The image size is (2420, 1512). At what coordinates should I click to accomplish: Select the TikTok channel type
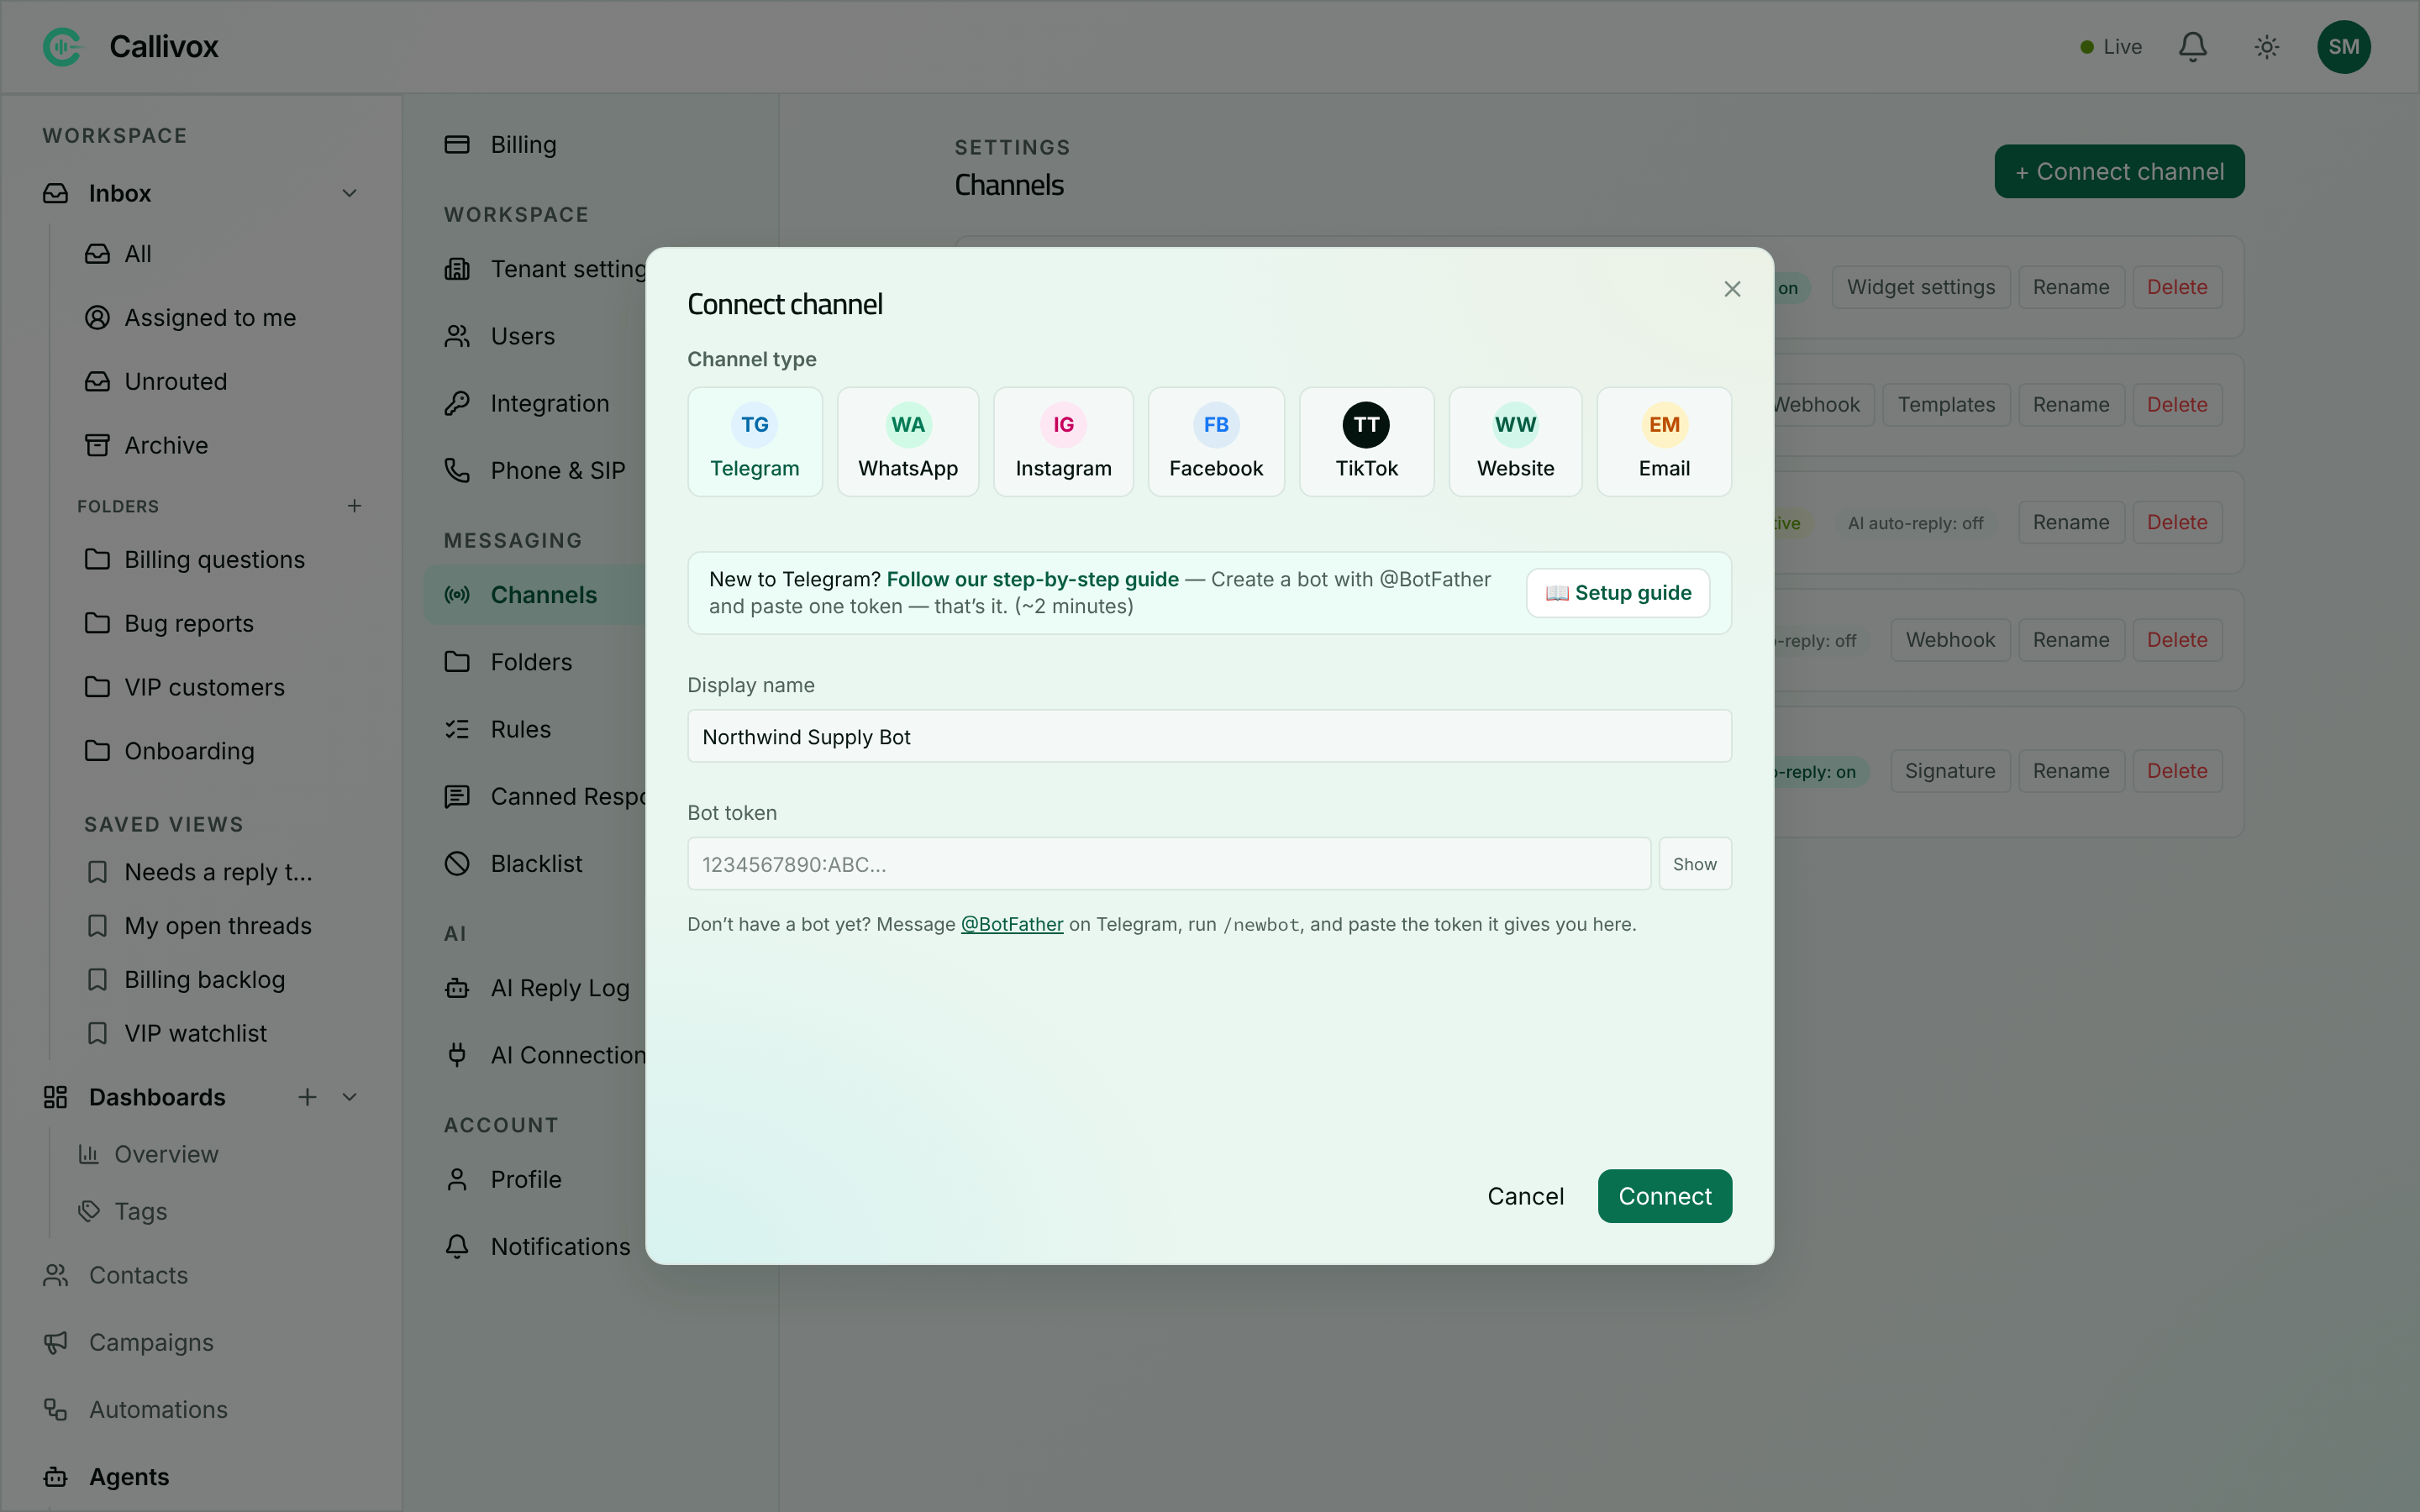(x=1366, y=442)
